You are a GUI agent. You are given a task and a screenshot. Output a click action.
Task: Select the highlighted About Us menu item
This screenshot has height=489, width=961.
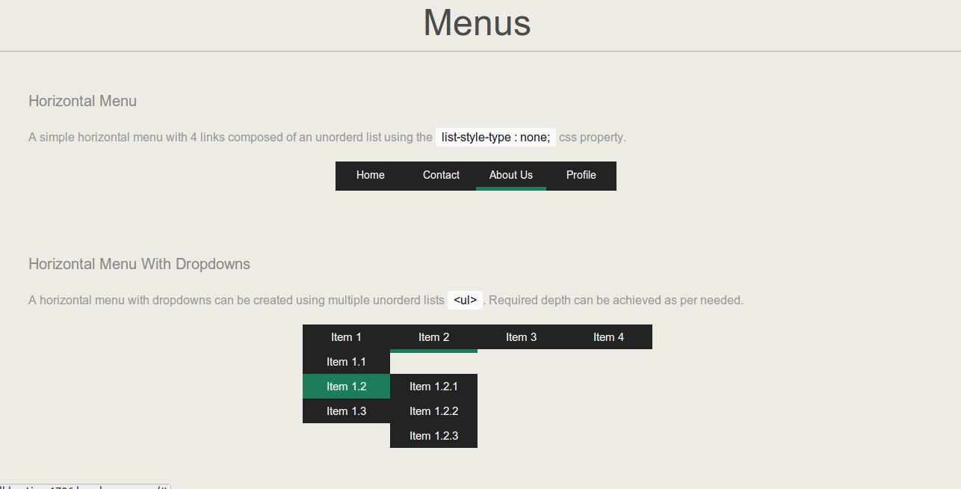[x=511, y=175]
